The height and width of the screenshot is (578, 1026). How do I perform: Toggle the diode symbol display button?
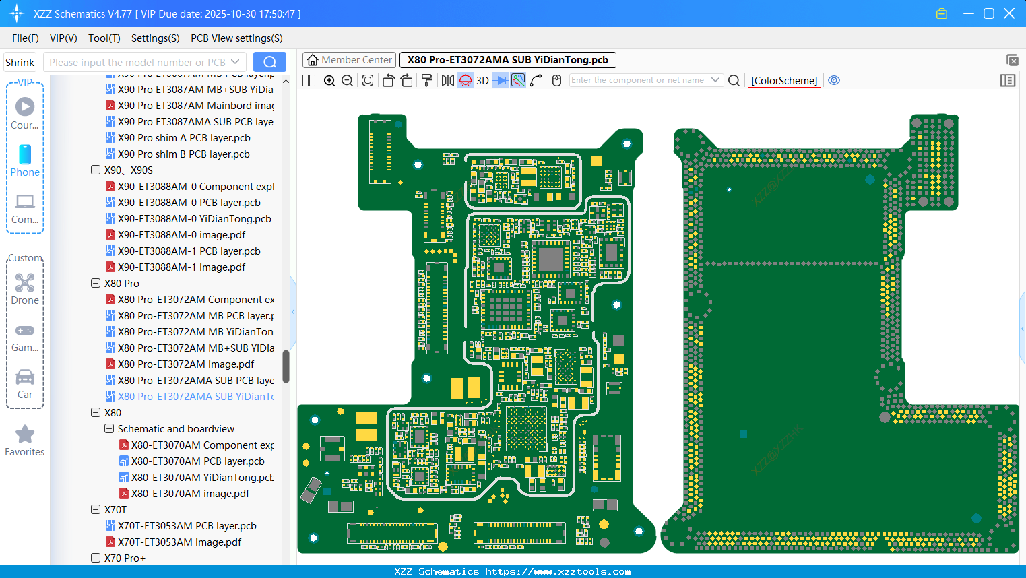click(x=501, y=80)
